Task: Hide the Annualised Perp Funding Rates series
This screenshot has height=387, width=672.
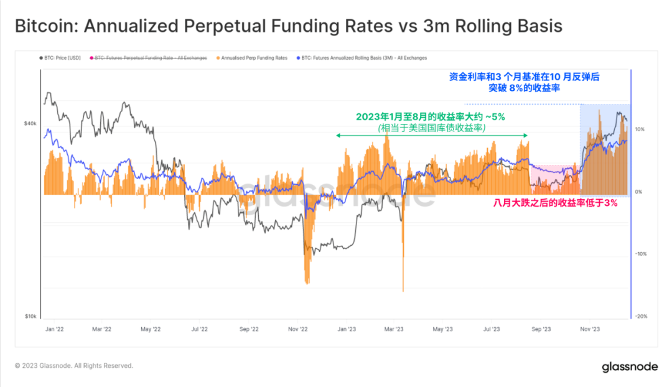Action: pyautogui.click(x=254, y=58)
